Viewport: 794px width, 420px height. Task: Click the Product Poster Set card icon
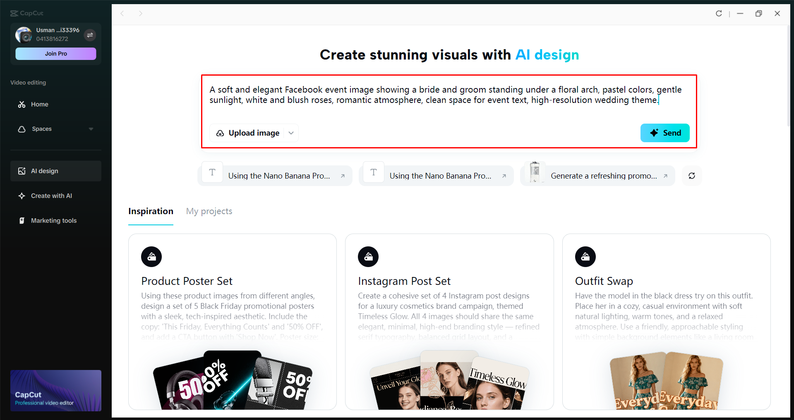(151, 256)
